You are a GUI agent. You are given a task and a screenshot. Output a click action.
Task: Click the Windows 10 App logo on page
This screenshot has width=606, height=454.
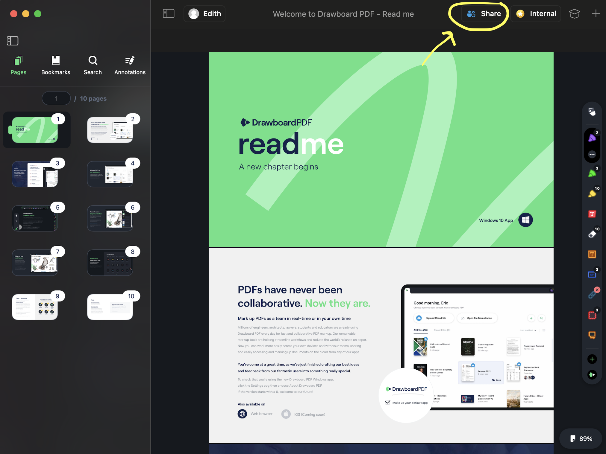pyautogui.click(x=525, y=220)
